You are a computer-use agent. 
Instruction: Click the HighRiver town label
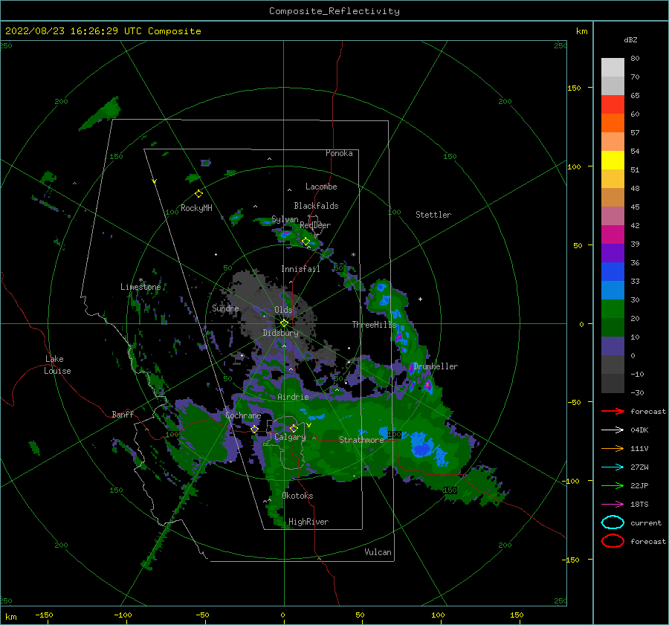308,522
